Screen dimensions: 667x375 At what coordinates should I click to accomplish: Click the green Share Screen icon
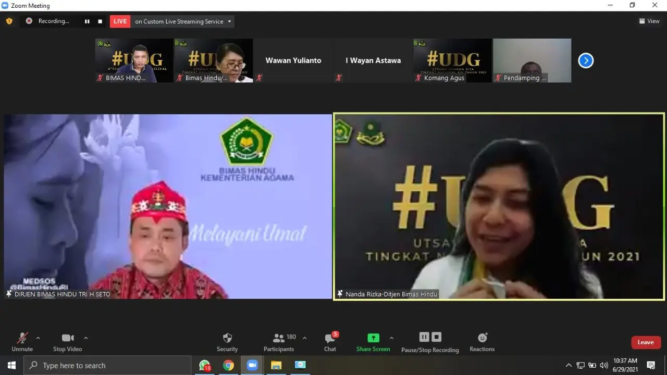click(373, 337)
